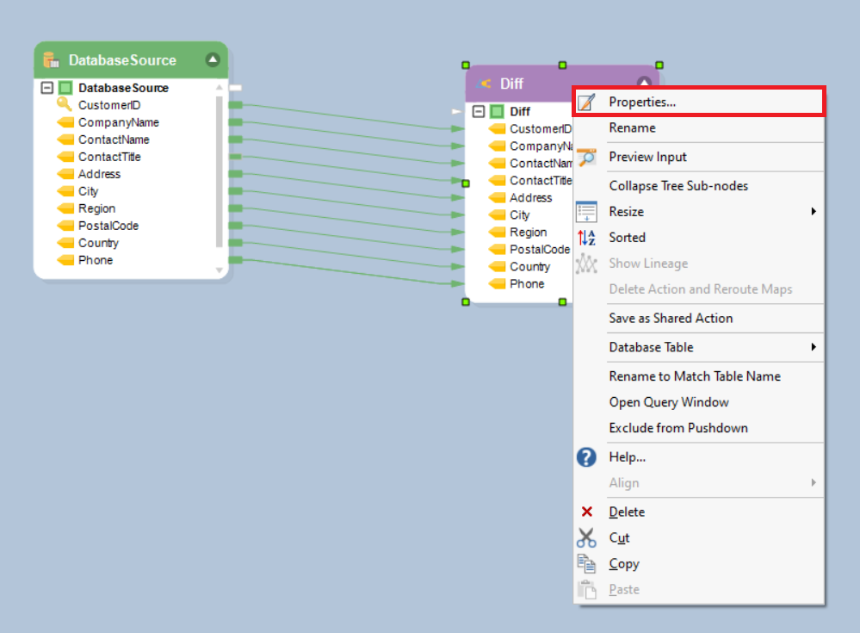Click the Resize list icon
Screen dimensions: 860x633
[586, 212]
